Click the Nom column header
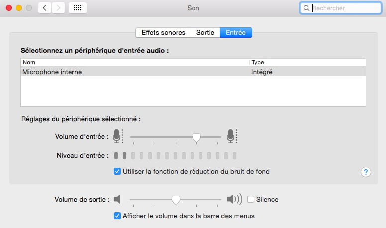The image size is (386, 228). point(134,63)
